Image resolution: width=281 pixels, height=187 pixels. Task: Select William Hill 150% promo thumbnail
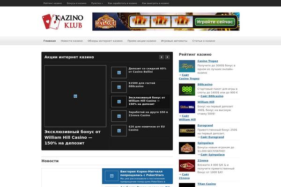coord(119,101)
